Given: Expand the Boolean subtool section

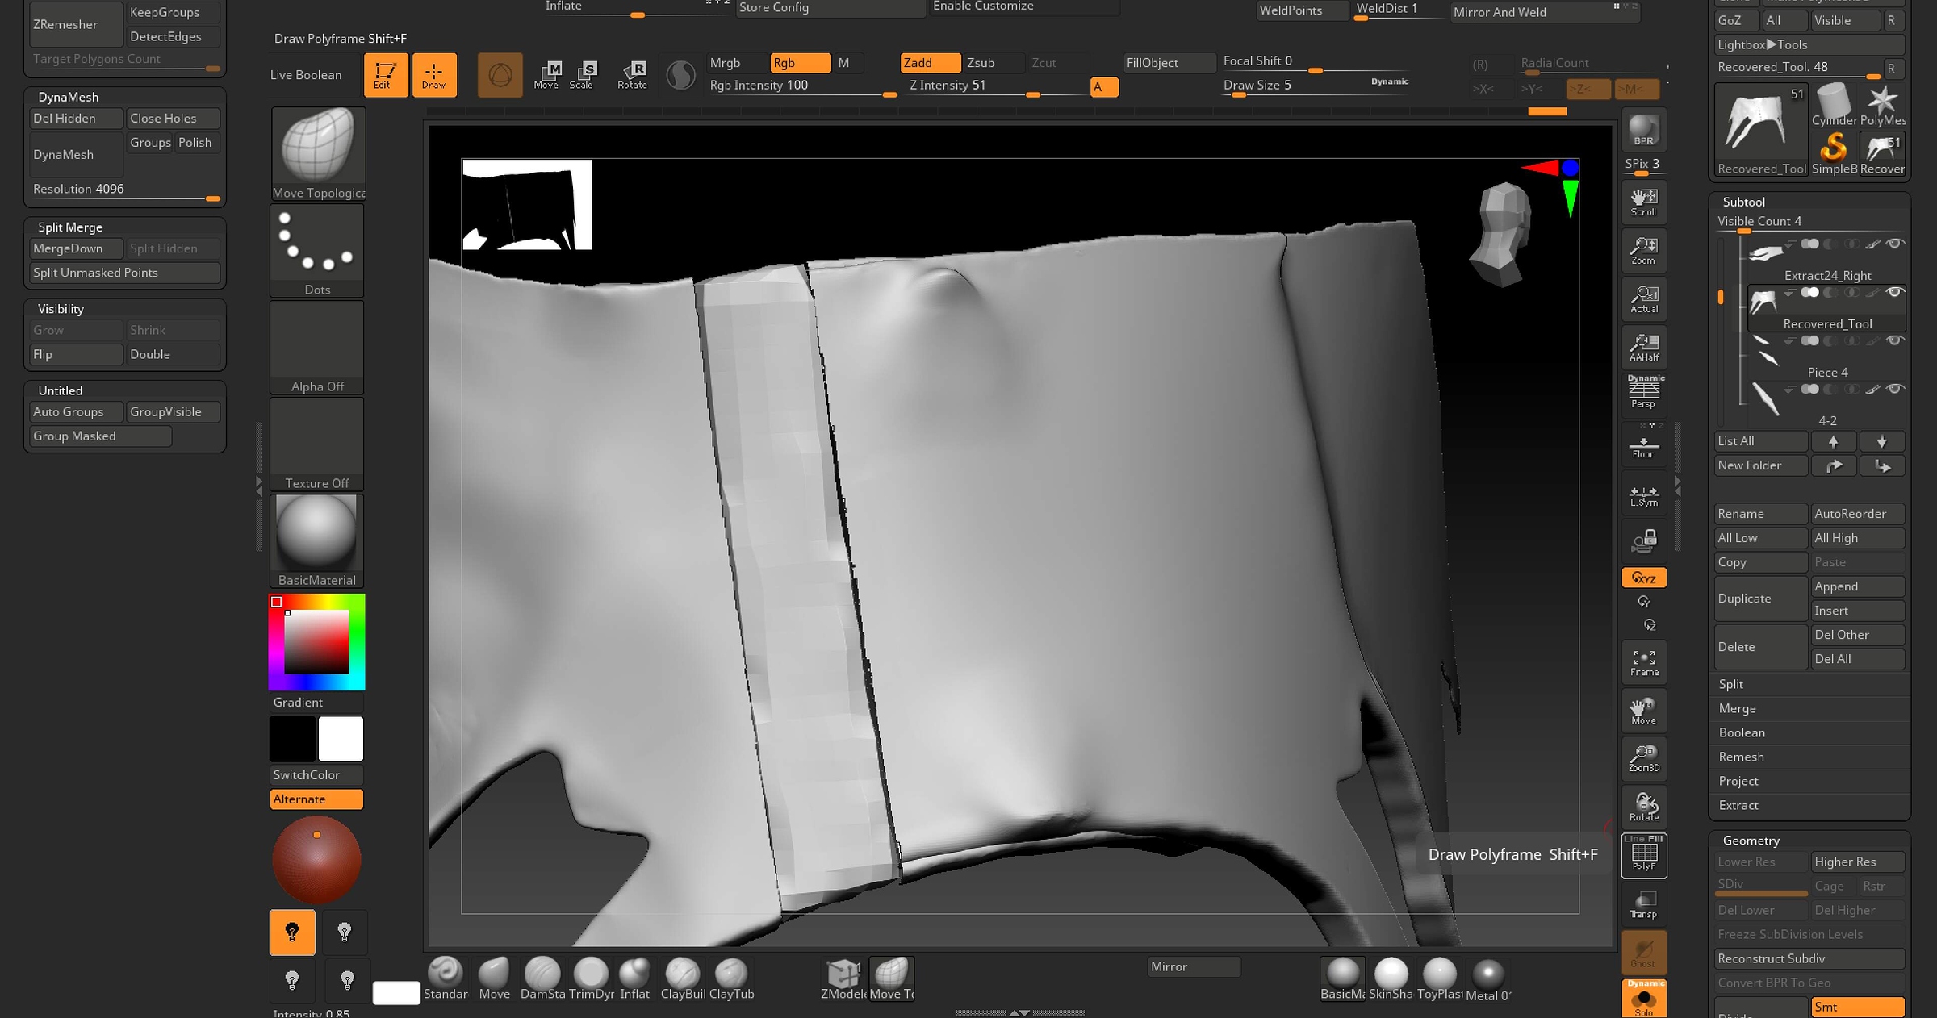Looking at the screenshot, I should [1742, 732].
